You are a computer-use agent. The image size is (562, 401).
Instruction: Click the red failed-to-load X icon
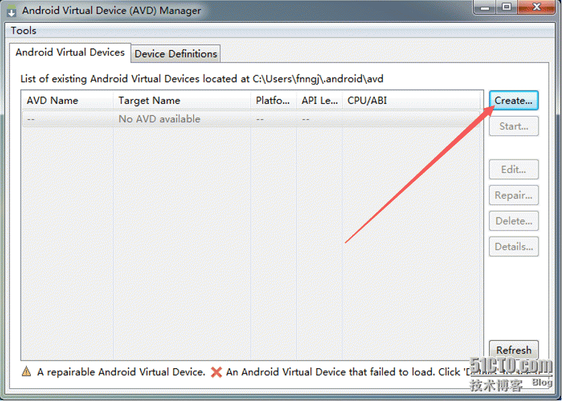click(x=216, y=372)
